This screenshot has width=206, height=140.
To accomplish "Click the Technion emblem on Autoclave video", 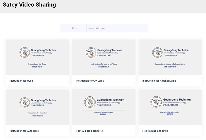I will coord(24,102).
